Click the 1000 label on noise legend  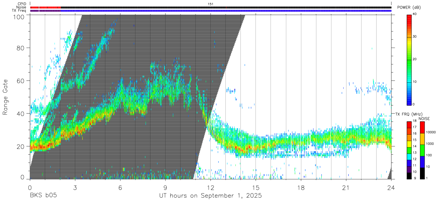point(430,144)
